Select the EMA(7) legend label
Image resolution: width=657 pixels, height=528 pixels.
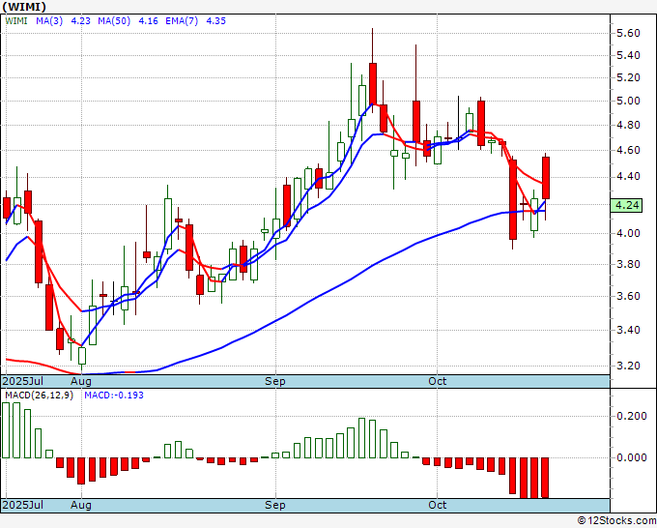click(x=182, y=20)
